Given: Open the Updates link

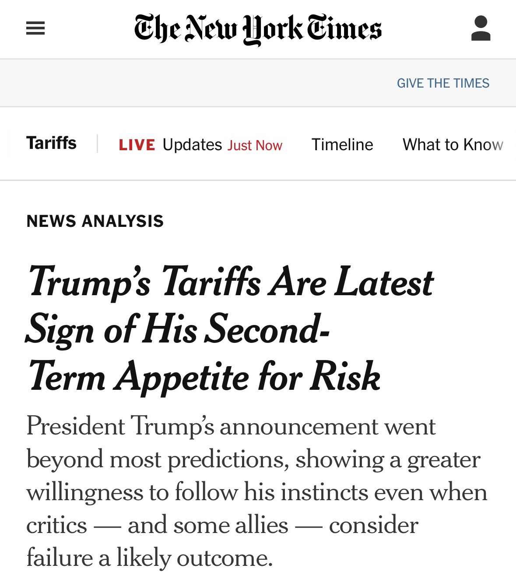Looking at the screenshot, I should [192, 145].
